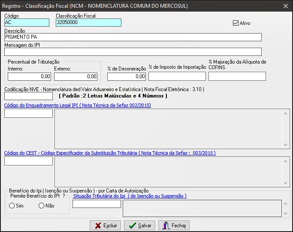293x232 pixels.
Task: Focus the % de Desoneração field
Action: [127, 76]
